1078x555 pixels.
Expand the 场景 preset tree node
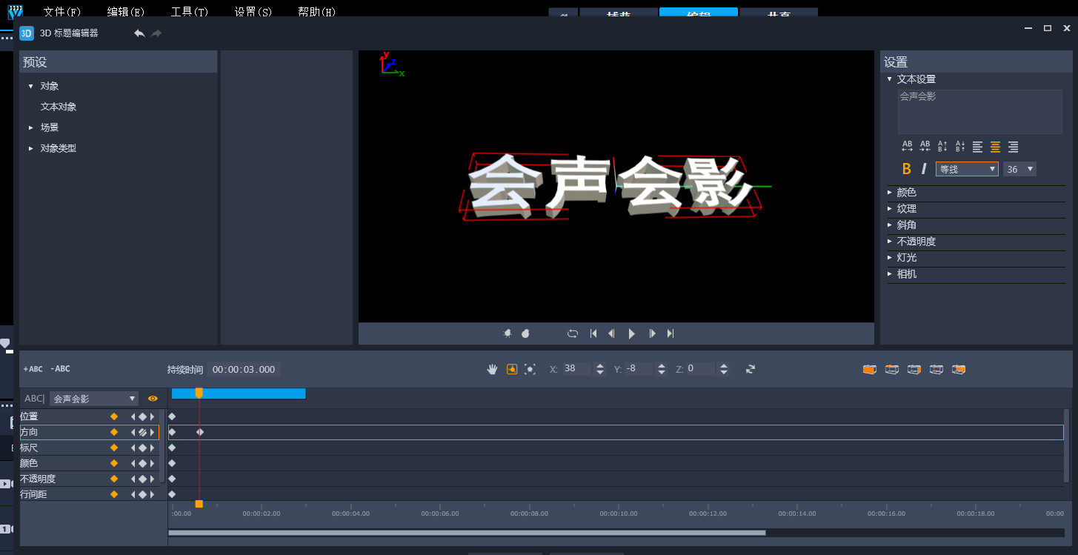[31, 127]
